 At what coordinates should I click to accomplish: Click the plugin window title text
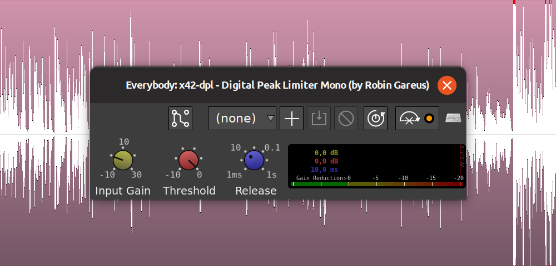tap(277, 85)
